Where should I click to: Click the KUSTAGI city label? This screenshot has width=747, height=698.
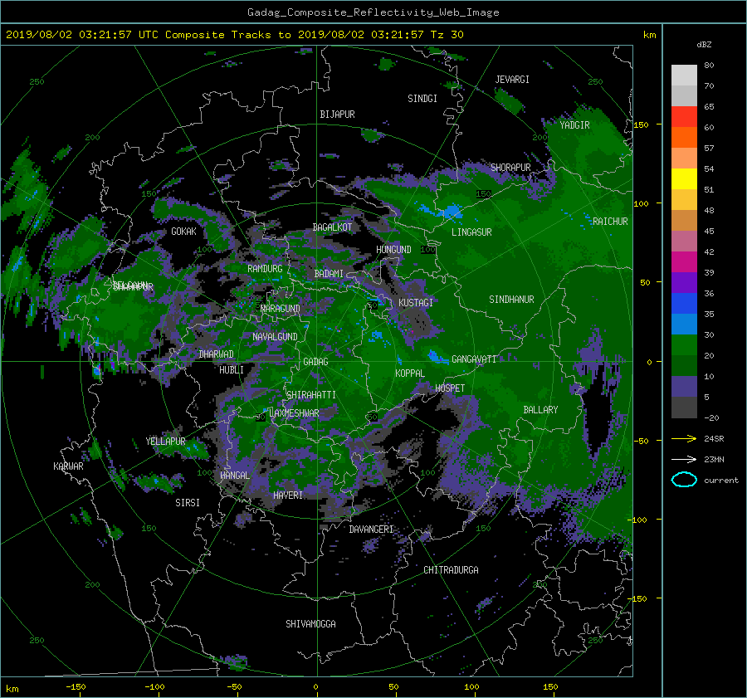tap(416, 303)
